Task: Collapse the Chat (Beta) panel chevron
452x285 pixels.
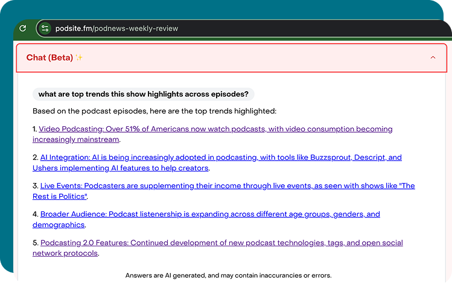Action: (433, 57)
